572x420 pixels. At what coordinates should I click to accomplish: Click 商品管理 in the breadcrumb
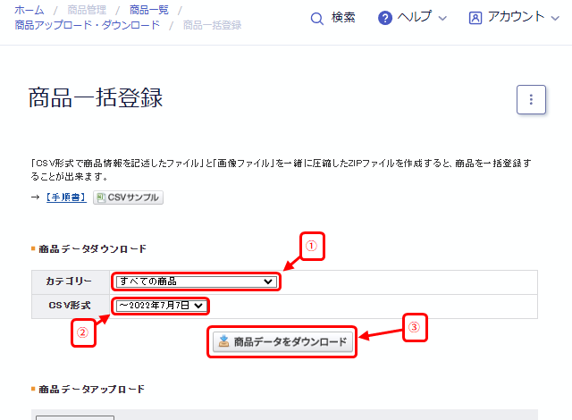[88, 9]
